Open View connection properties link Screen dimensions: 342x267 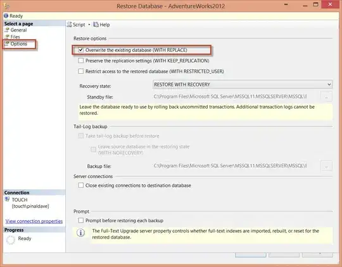coord(34,221)
